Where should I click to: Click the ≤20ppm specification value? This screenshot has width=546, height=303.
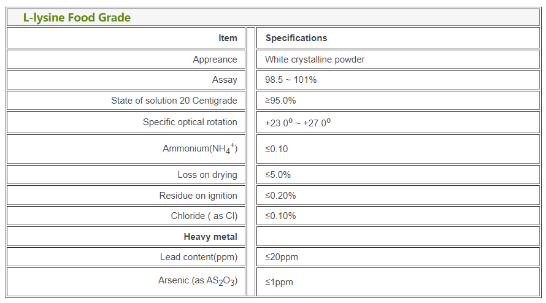point(282,257)
